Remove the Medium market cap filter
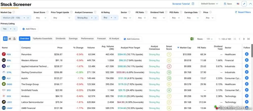The image size is (253, 111). [24, 18]
